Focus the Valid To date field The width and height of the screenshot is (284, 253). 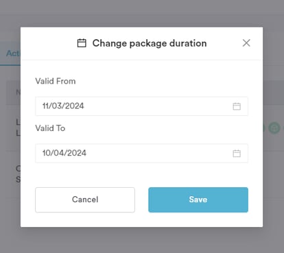[141, 154]
